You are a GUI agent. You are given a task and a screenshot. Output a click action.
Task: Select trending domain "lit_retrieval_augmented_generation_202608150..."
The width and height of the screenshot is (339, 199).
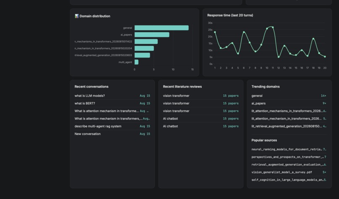pyautogui.click(x=289, y=126)
